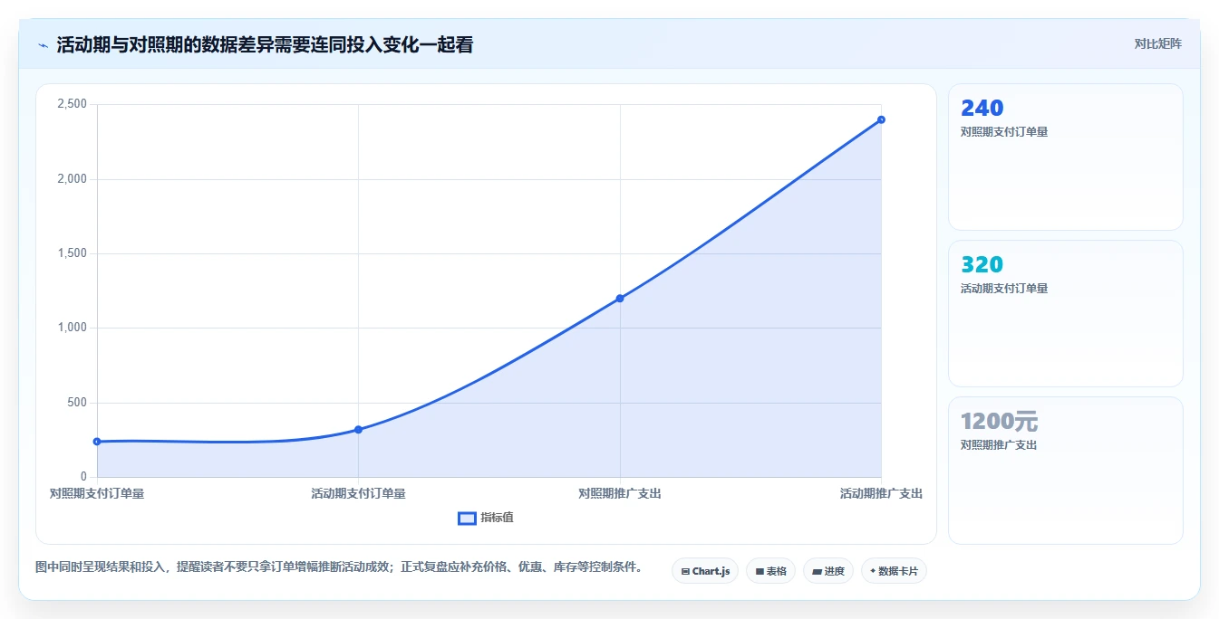Click the 指标值 legend label text

point(497,518)
